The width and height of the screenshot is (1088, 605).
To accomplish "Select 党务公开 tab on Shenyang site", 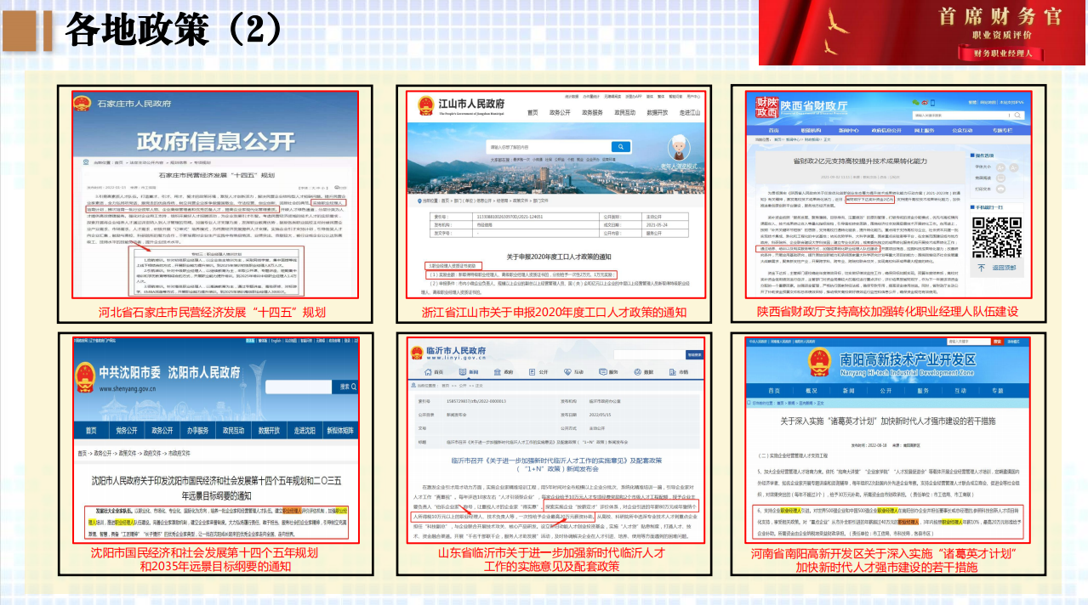I will (x=127, y=430).
